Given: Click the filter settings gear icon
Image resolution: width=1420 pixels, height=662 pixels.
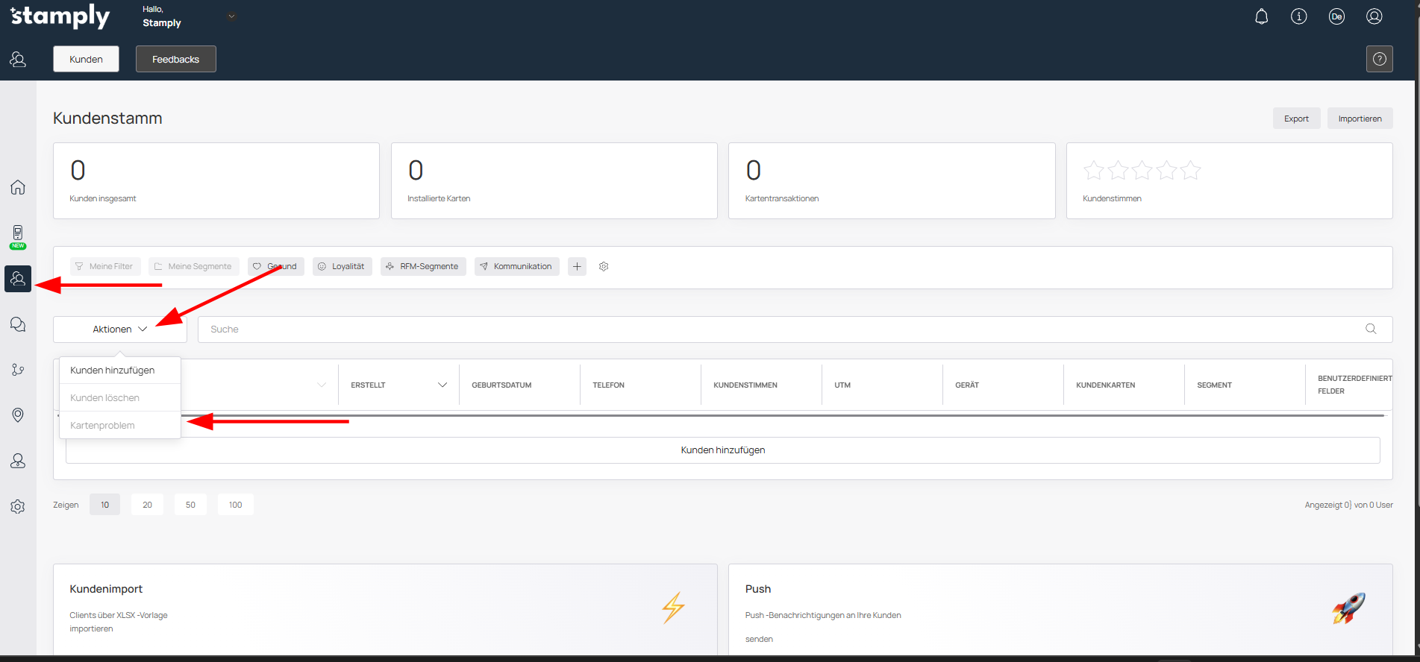Looking at the screenshot, I should tap(604, 266).
